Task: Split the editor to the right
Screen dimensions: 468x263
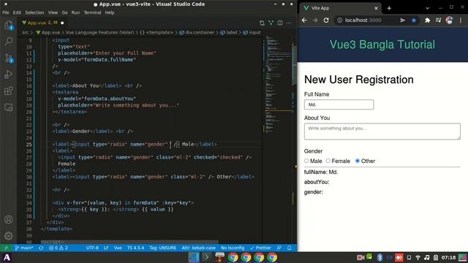Action: click(x=280, y=23)
